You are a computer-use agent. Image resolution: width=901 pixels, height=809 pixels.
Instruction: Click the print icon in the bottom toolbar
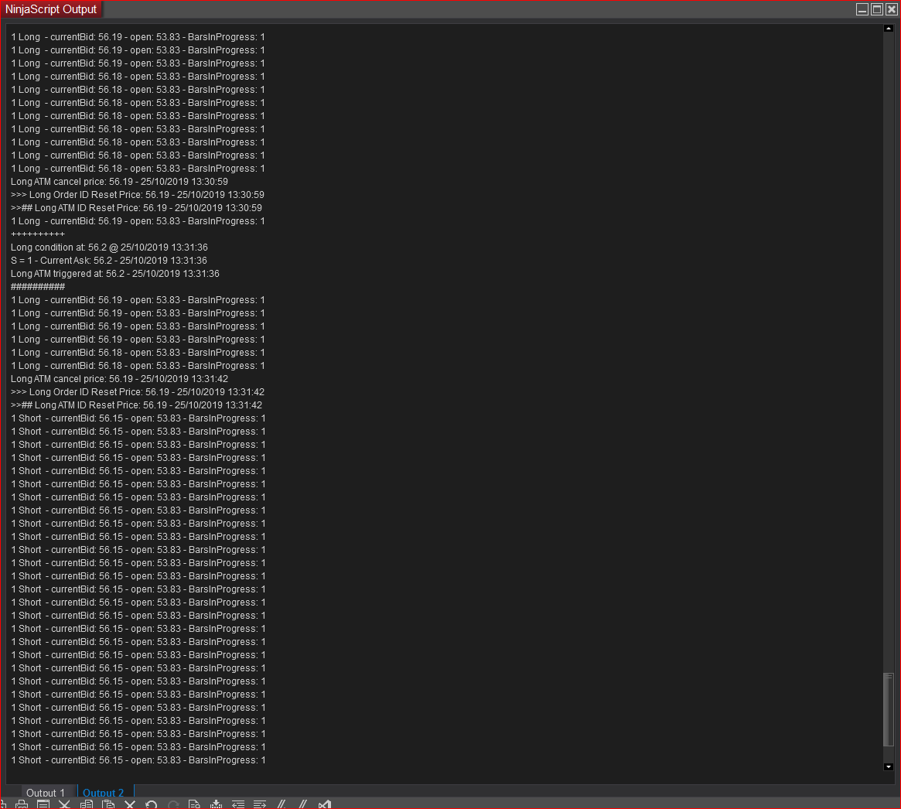[21, 804]
